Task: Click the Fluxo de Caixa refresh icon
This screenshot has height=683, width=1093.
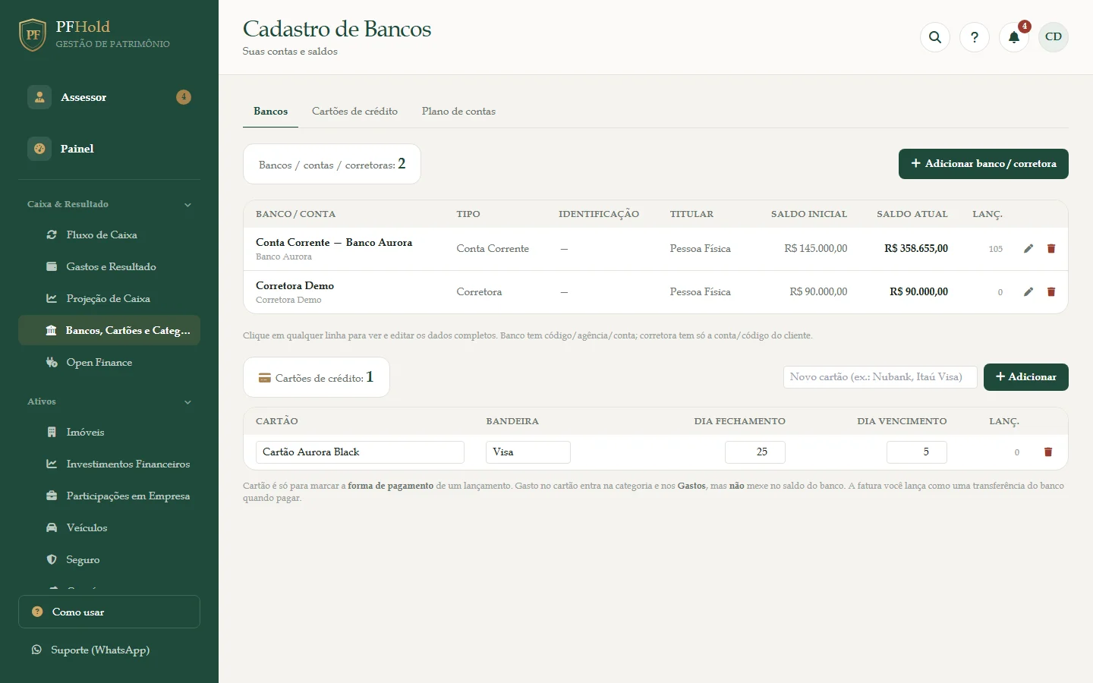Action: tap(52, 235)
